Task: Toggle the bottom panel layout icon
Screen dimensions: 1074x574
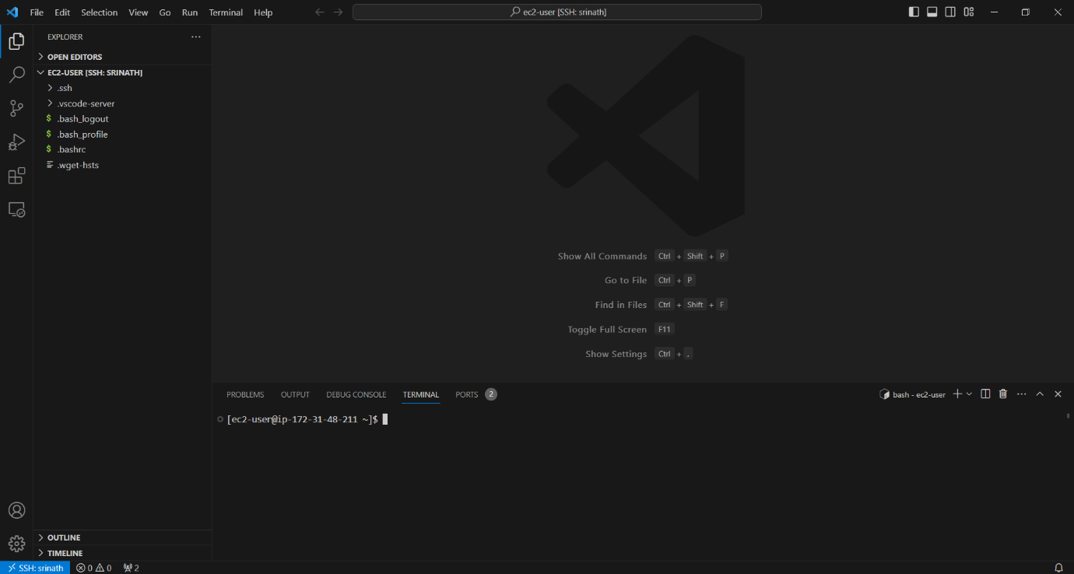Action: click(932, 12)
